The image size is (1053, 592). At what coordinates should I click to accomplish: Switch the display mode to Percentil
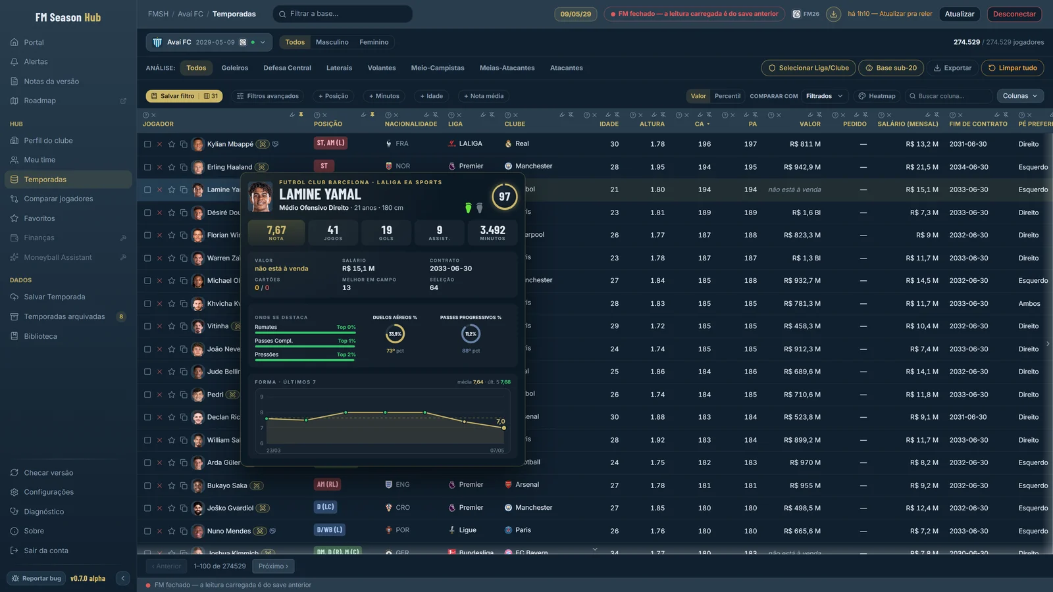pyautogui.click(x=727, y=96)
